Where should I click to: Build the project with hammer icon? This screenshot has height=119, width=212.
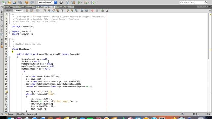click(x=68, y=2)
